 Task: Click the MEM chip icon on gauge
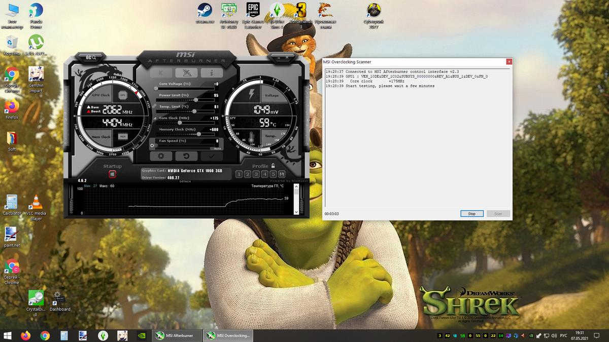tap(122, 136)
